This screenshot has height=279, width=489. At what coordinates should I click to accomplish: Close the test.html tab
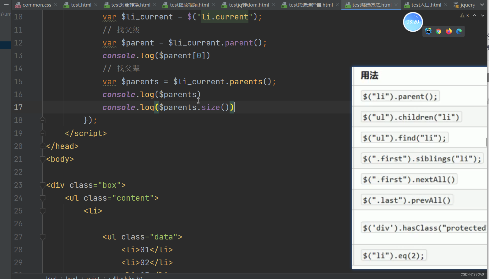pos(96,5)
